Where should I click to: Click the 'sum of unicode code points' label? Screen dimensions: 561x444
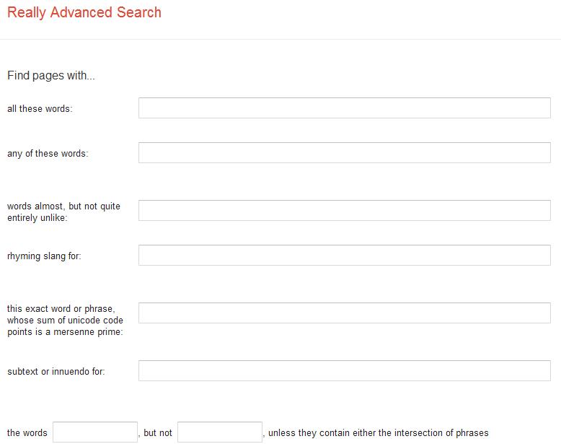pyautogui.click(x=65, y=320)
